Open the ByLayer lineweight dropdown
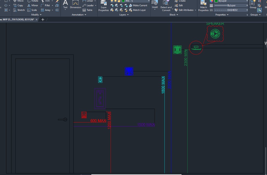The width and height of the screenshot is (267, 175). [231, 5]
